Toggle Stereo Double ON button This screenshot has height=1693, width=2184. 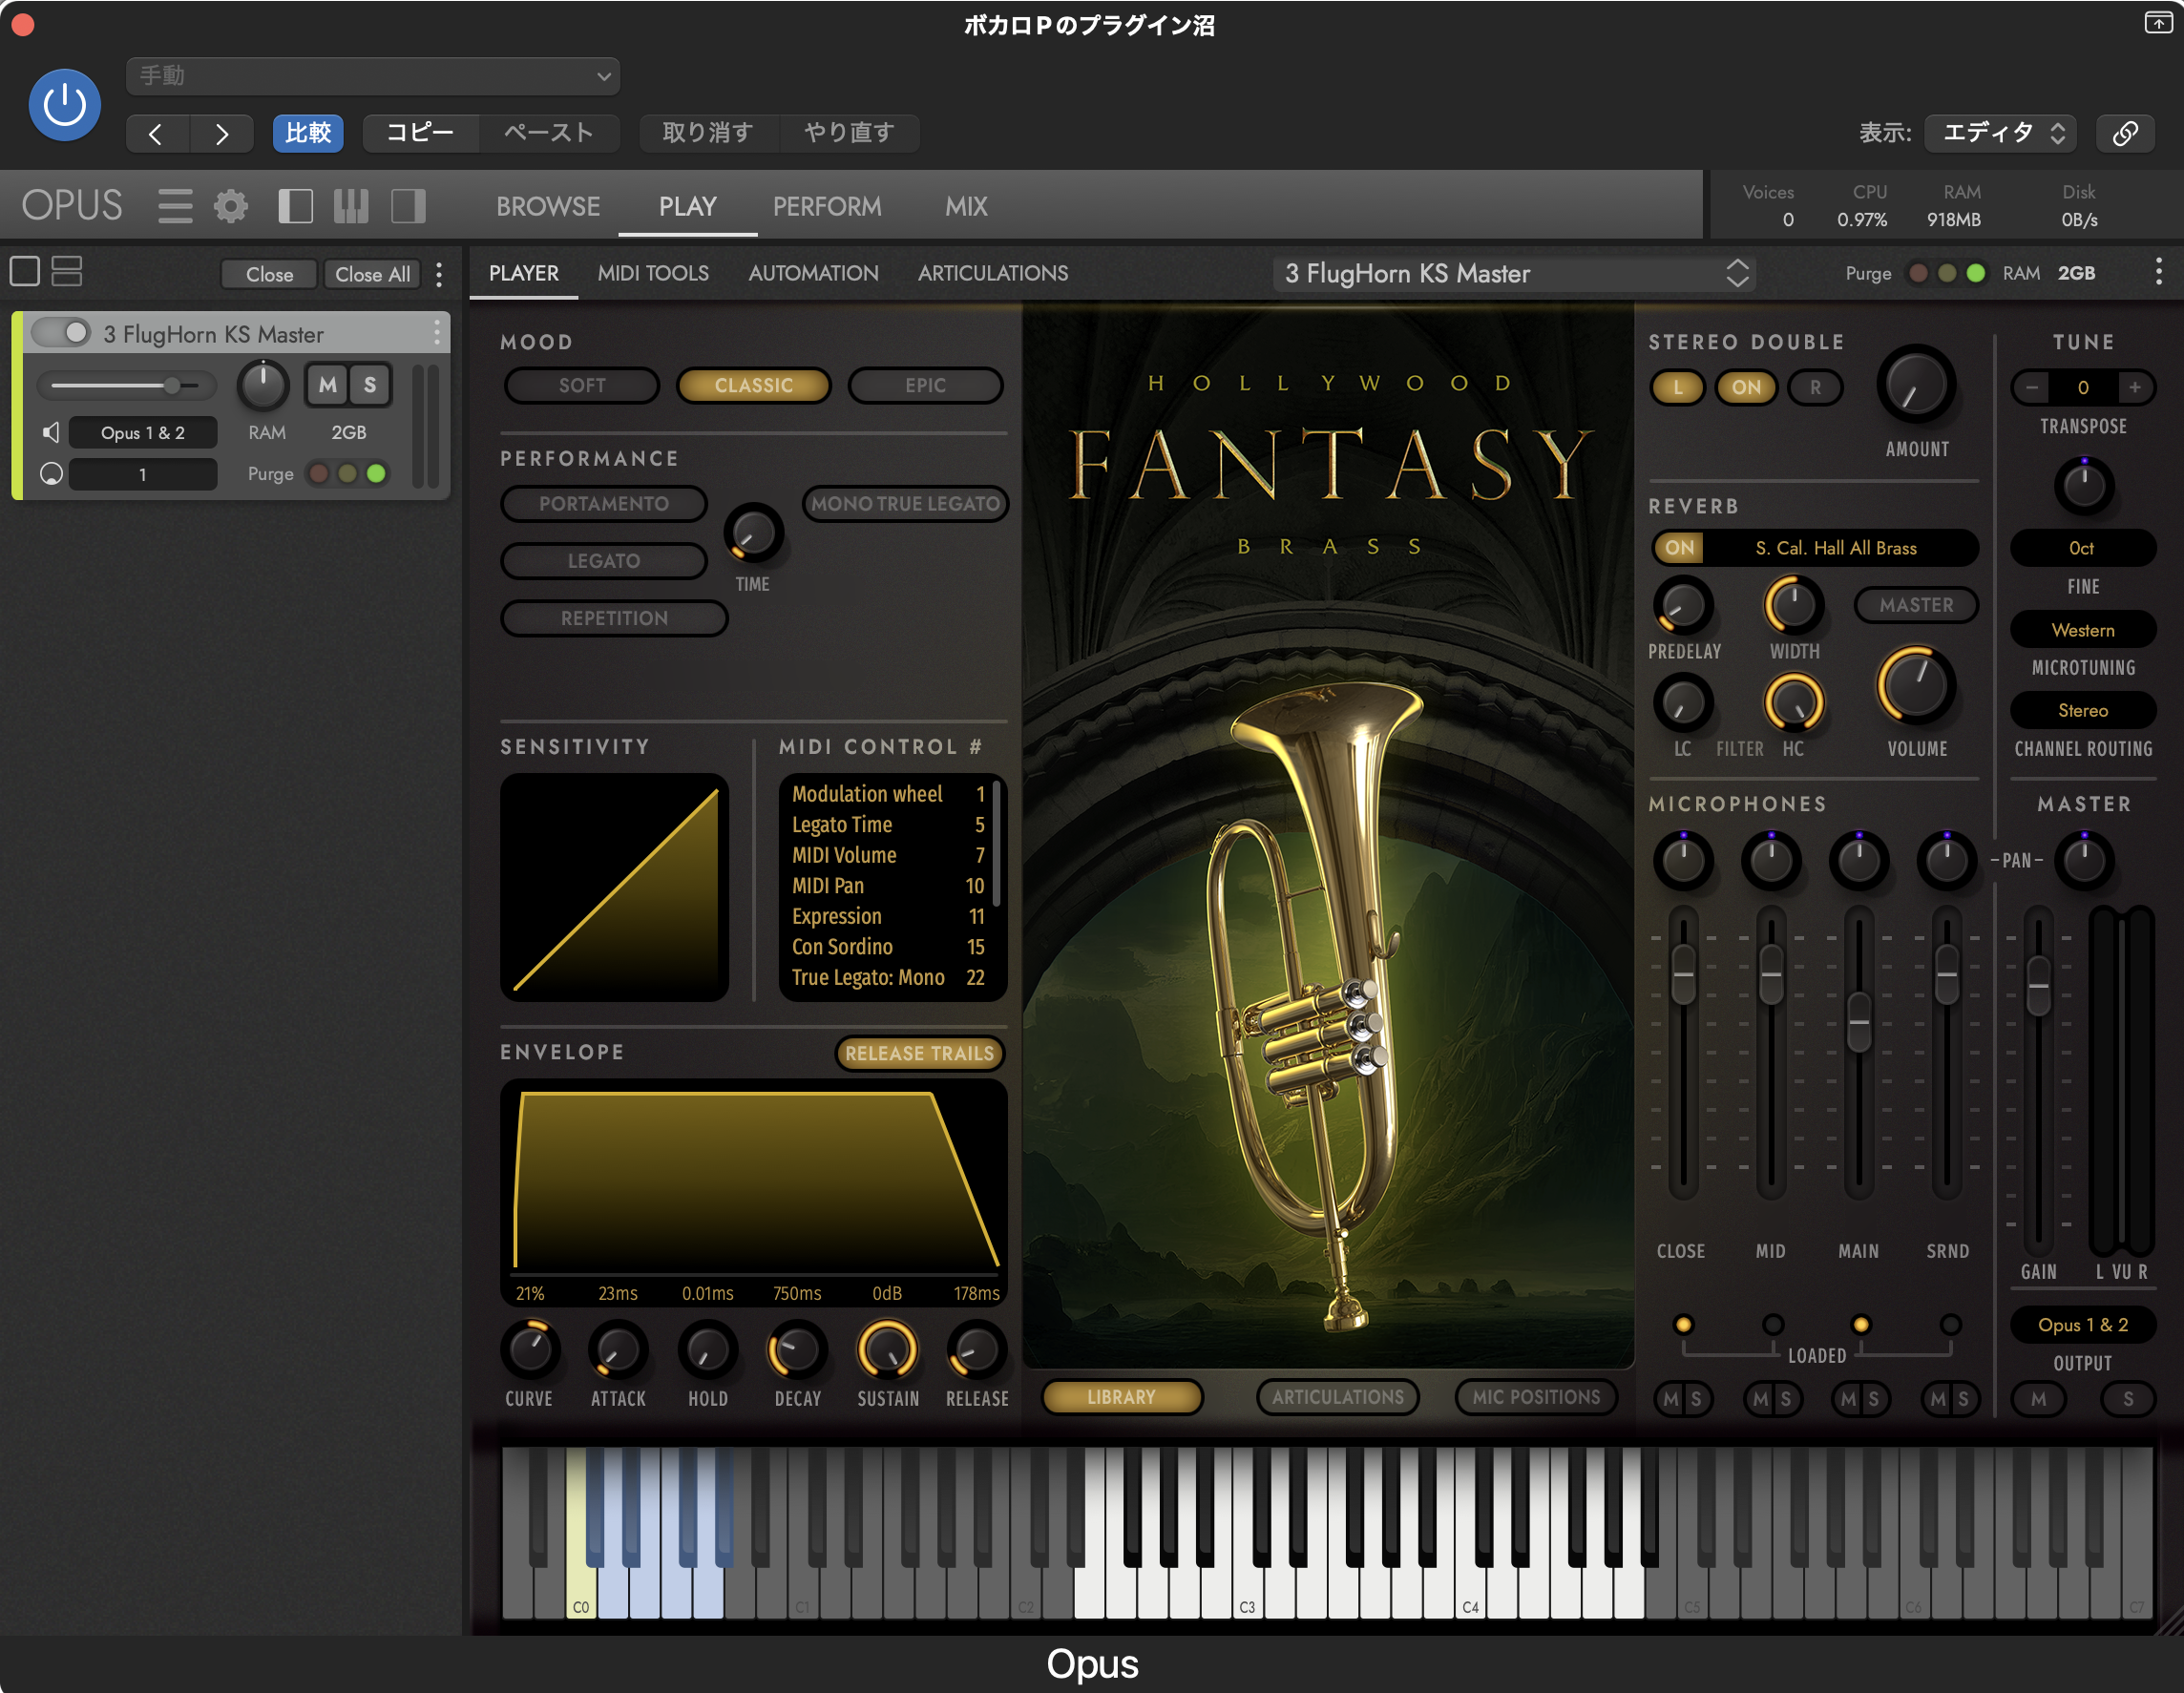(x=1746, y=387)
